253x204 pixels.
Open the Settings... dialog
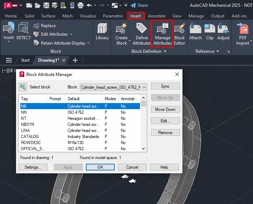(33, 167)
